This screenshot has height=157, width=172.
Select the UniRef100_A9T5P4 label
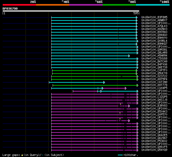coord(154,79)
